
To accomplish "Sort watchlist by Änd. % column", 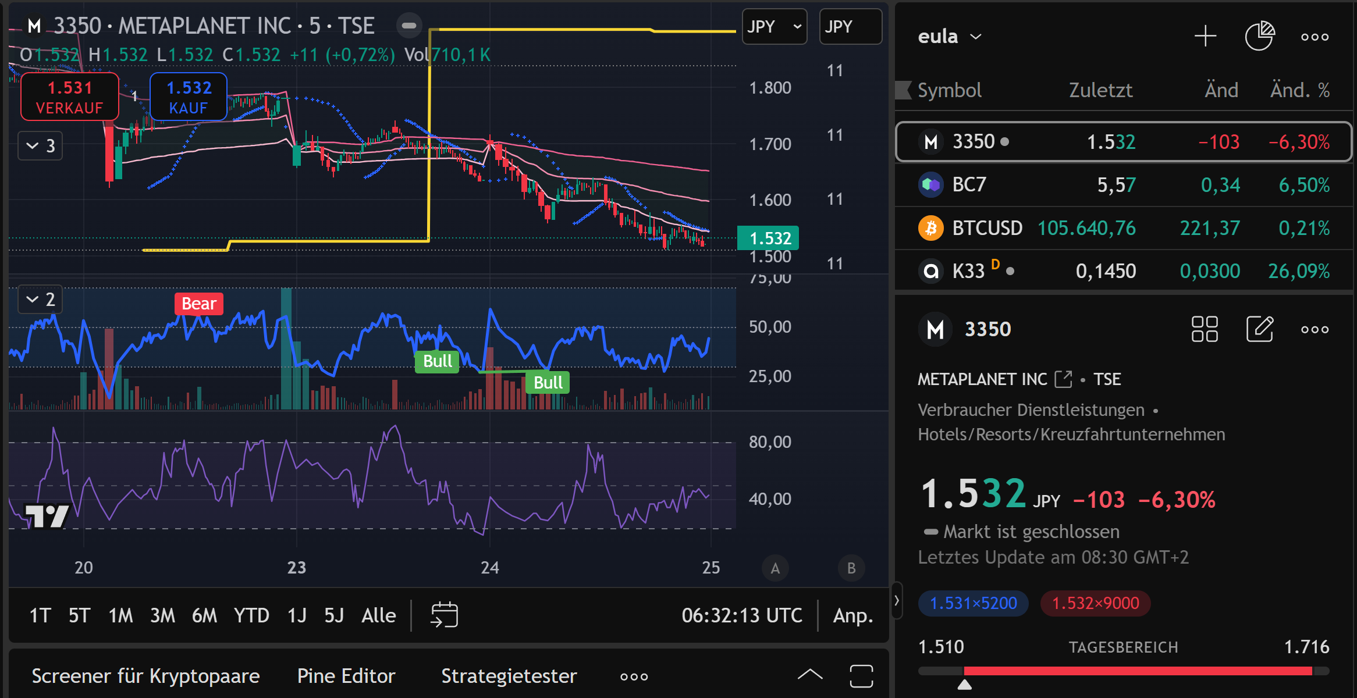I will point(1300,90).
